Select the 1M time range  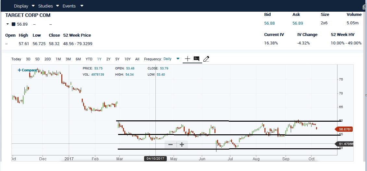pos(58,59)
